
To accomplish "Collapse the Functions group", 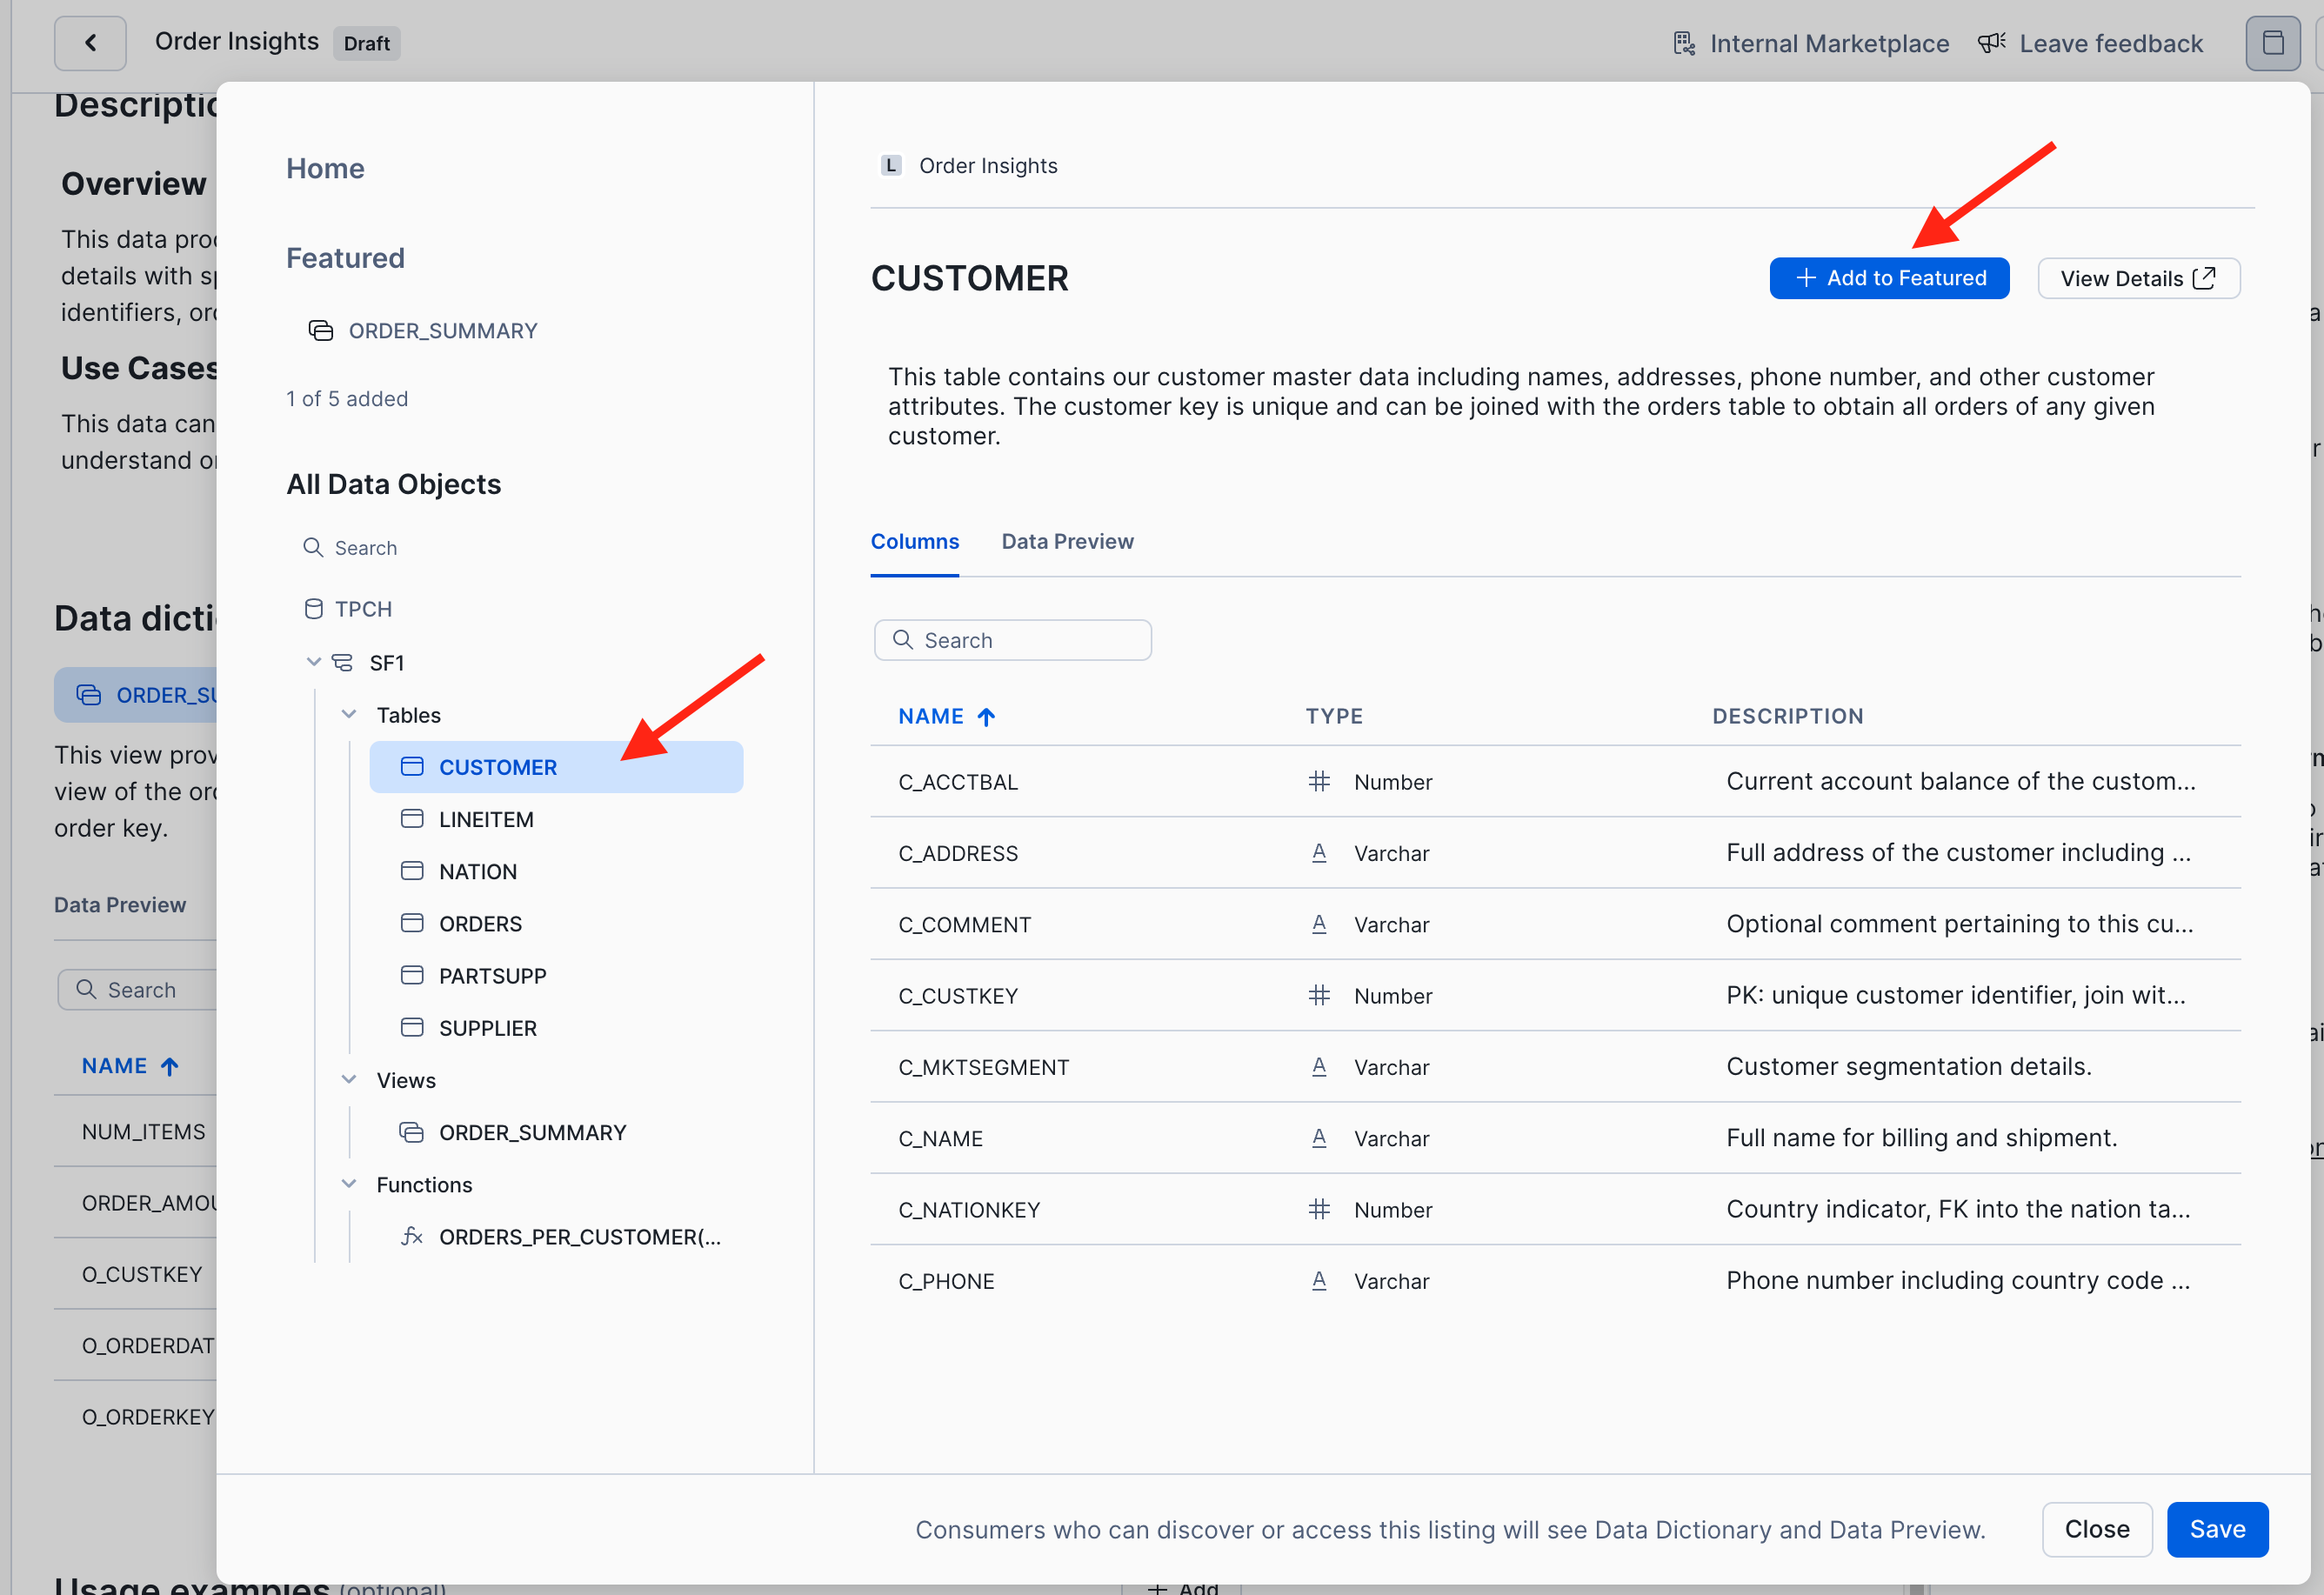I will [349, 1184].
